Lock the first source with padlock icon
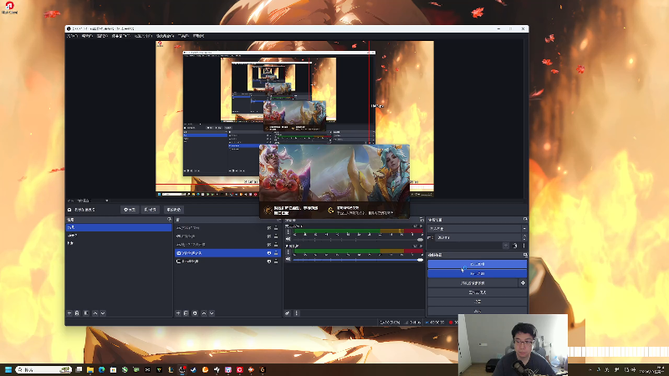 [276, 227]
